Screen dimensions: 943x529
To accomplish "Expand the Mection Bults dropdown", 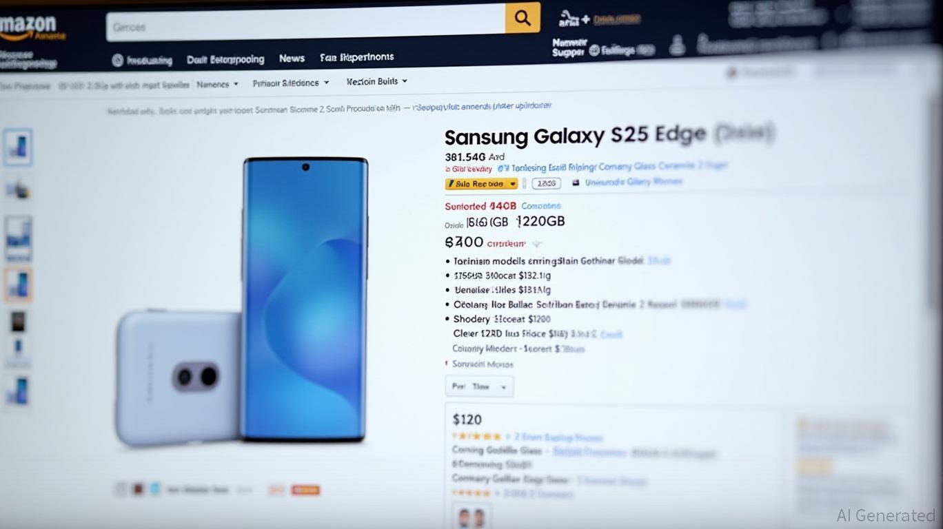I will tap(376, 81).
